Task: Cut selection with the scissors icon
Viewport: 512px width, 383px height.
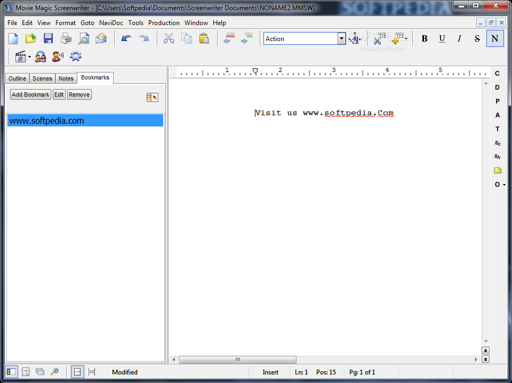Action: 169,38
